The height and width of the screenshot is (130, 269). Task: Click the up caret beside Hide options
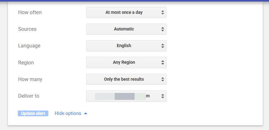pyautogui.click(x=86, y=113)
